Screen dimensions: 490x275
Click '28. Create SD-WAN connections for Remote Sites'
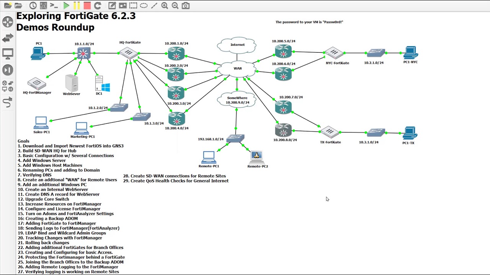175,176
